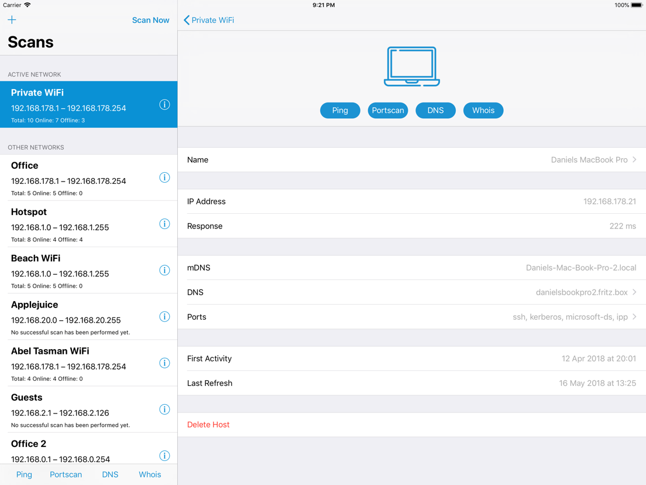Viewport: 646px width, 485px height.
Task: Select the Hotspot network scan
Action: tap(88, 224)
